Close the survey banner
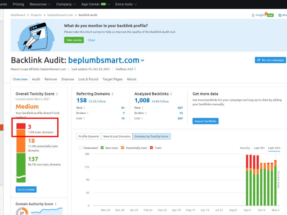Image resolution: width=287 pixels, height=215 pixels. [91, 40]
